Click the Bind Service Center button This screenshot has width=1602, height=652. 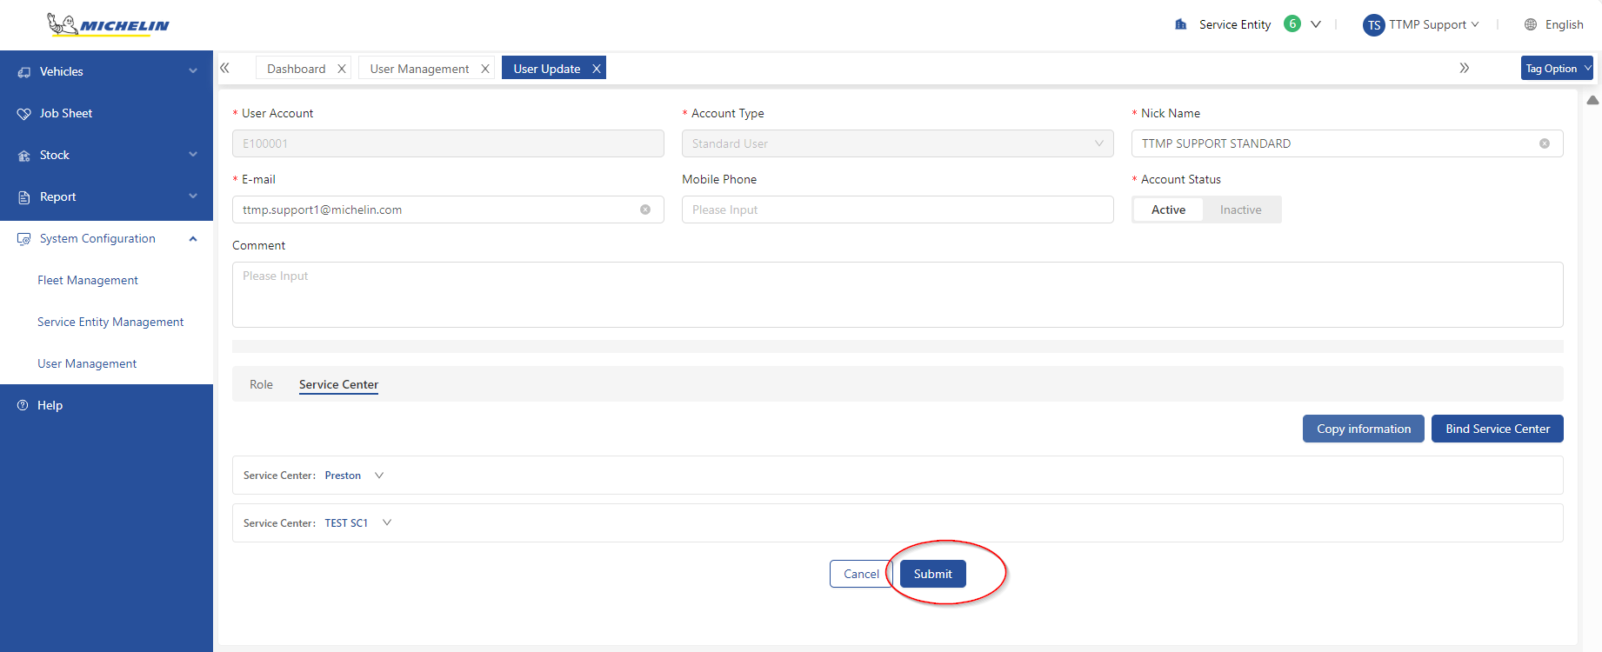pos(1497,429)
